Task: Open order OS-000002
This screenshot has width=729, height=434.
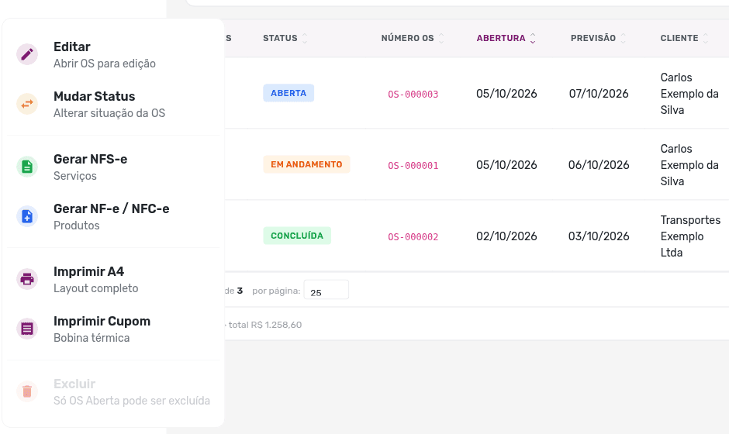Action: point(413,237)
